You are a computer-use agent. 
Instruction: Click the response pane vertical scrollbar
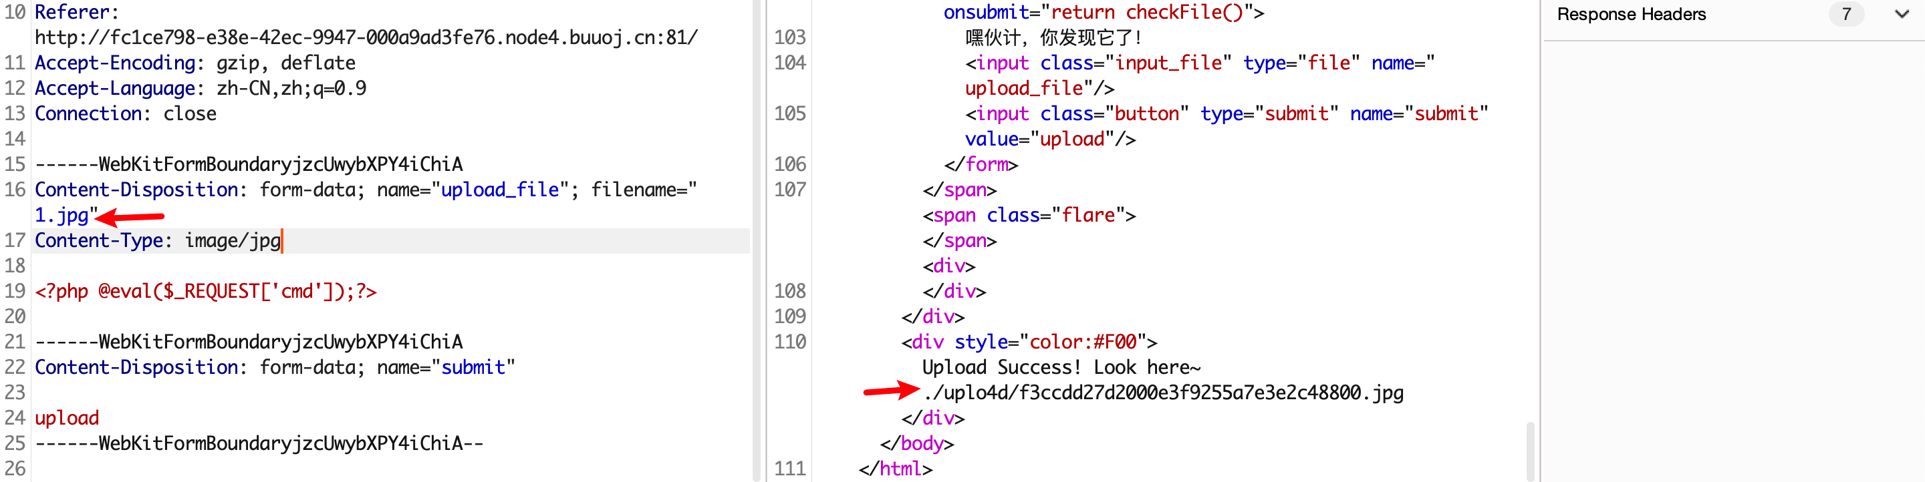1530,451
